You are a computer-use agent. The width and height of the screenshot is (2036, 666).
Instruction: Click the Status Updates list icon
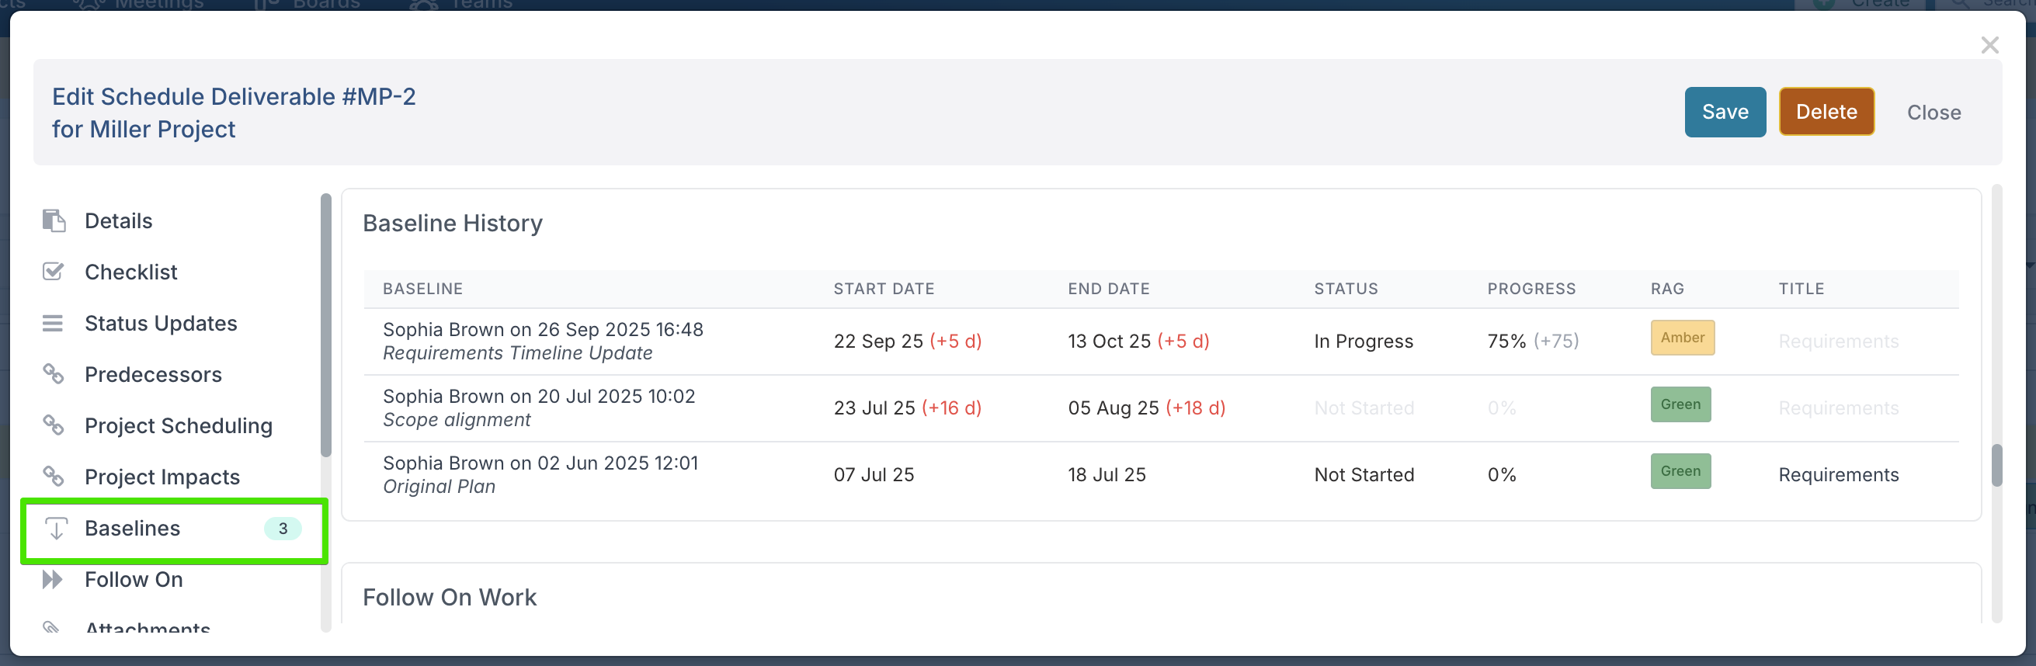click(53, 323)
